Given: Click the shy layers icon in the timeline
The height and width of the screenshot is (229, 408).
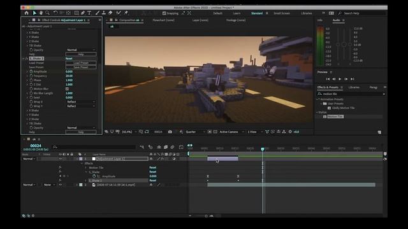Looking at the screenshot, I should [159, 147].
